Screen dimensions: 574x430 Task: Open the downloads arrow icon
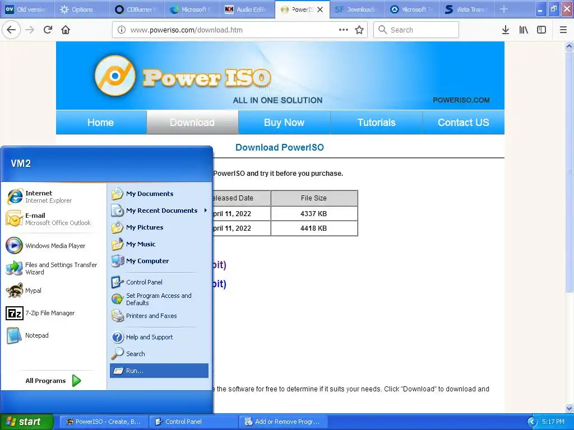(506, 30)
